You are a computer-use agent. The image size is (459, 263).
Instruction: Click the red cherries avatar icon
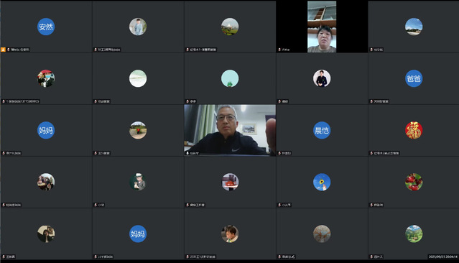tap(414, 182)
